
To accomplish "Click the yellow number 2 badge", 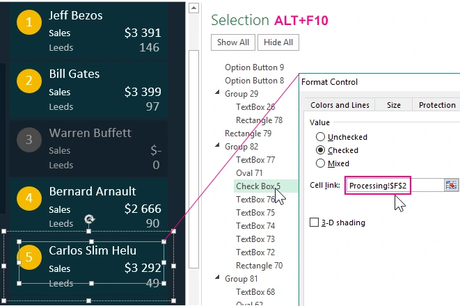I will click(x=29, y=81).
